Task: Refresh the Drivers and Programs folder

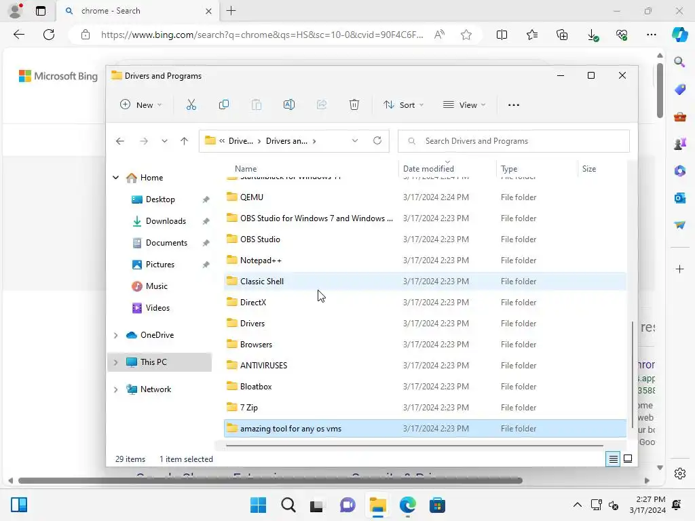Action: (x=377, y=140)
